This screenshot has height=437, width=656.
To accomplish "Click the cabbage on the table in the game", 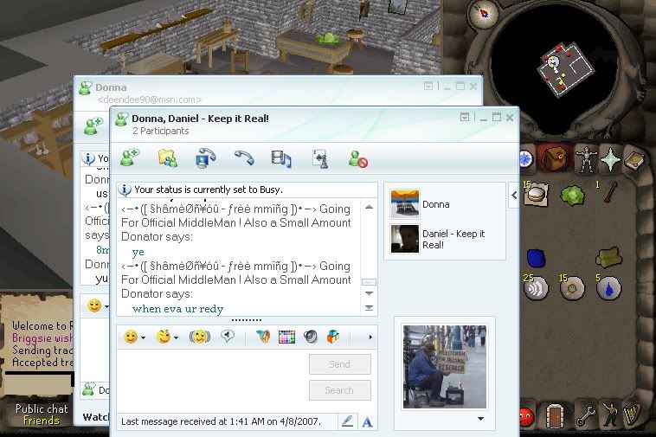I will 328,38.
